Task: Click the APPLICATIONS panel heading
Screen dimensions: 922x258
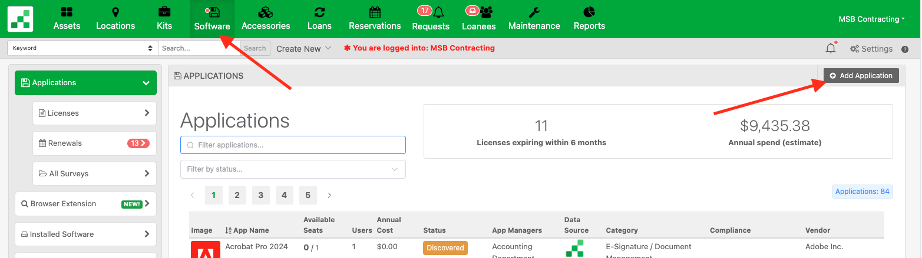Action: click(209, 76)
